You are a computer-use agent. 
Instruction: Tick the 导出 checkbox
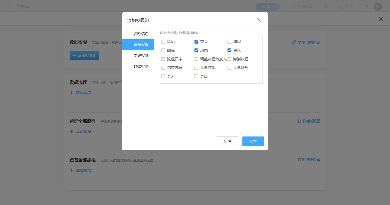click(x=196, y=76)
